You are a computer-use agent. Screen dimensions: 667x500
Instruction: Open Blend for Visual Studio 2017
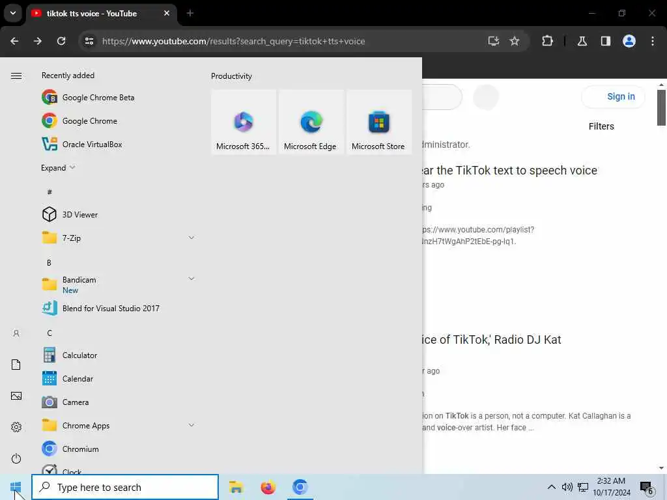119,308
